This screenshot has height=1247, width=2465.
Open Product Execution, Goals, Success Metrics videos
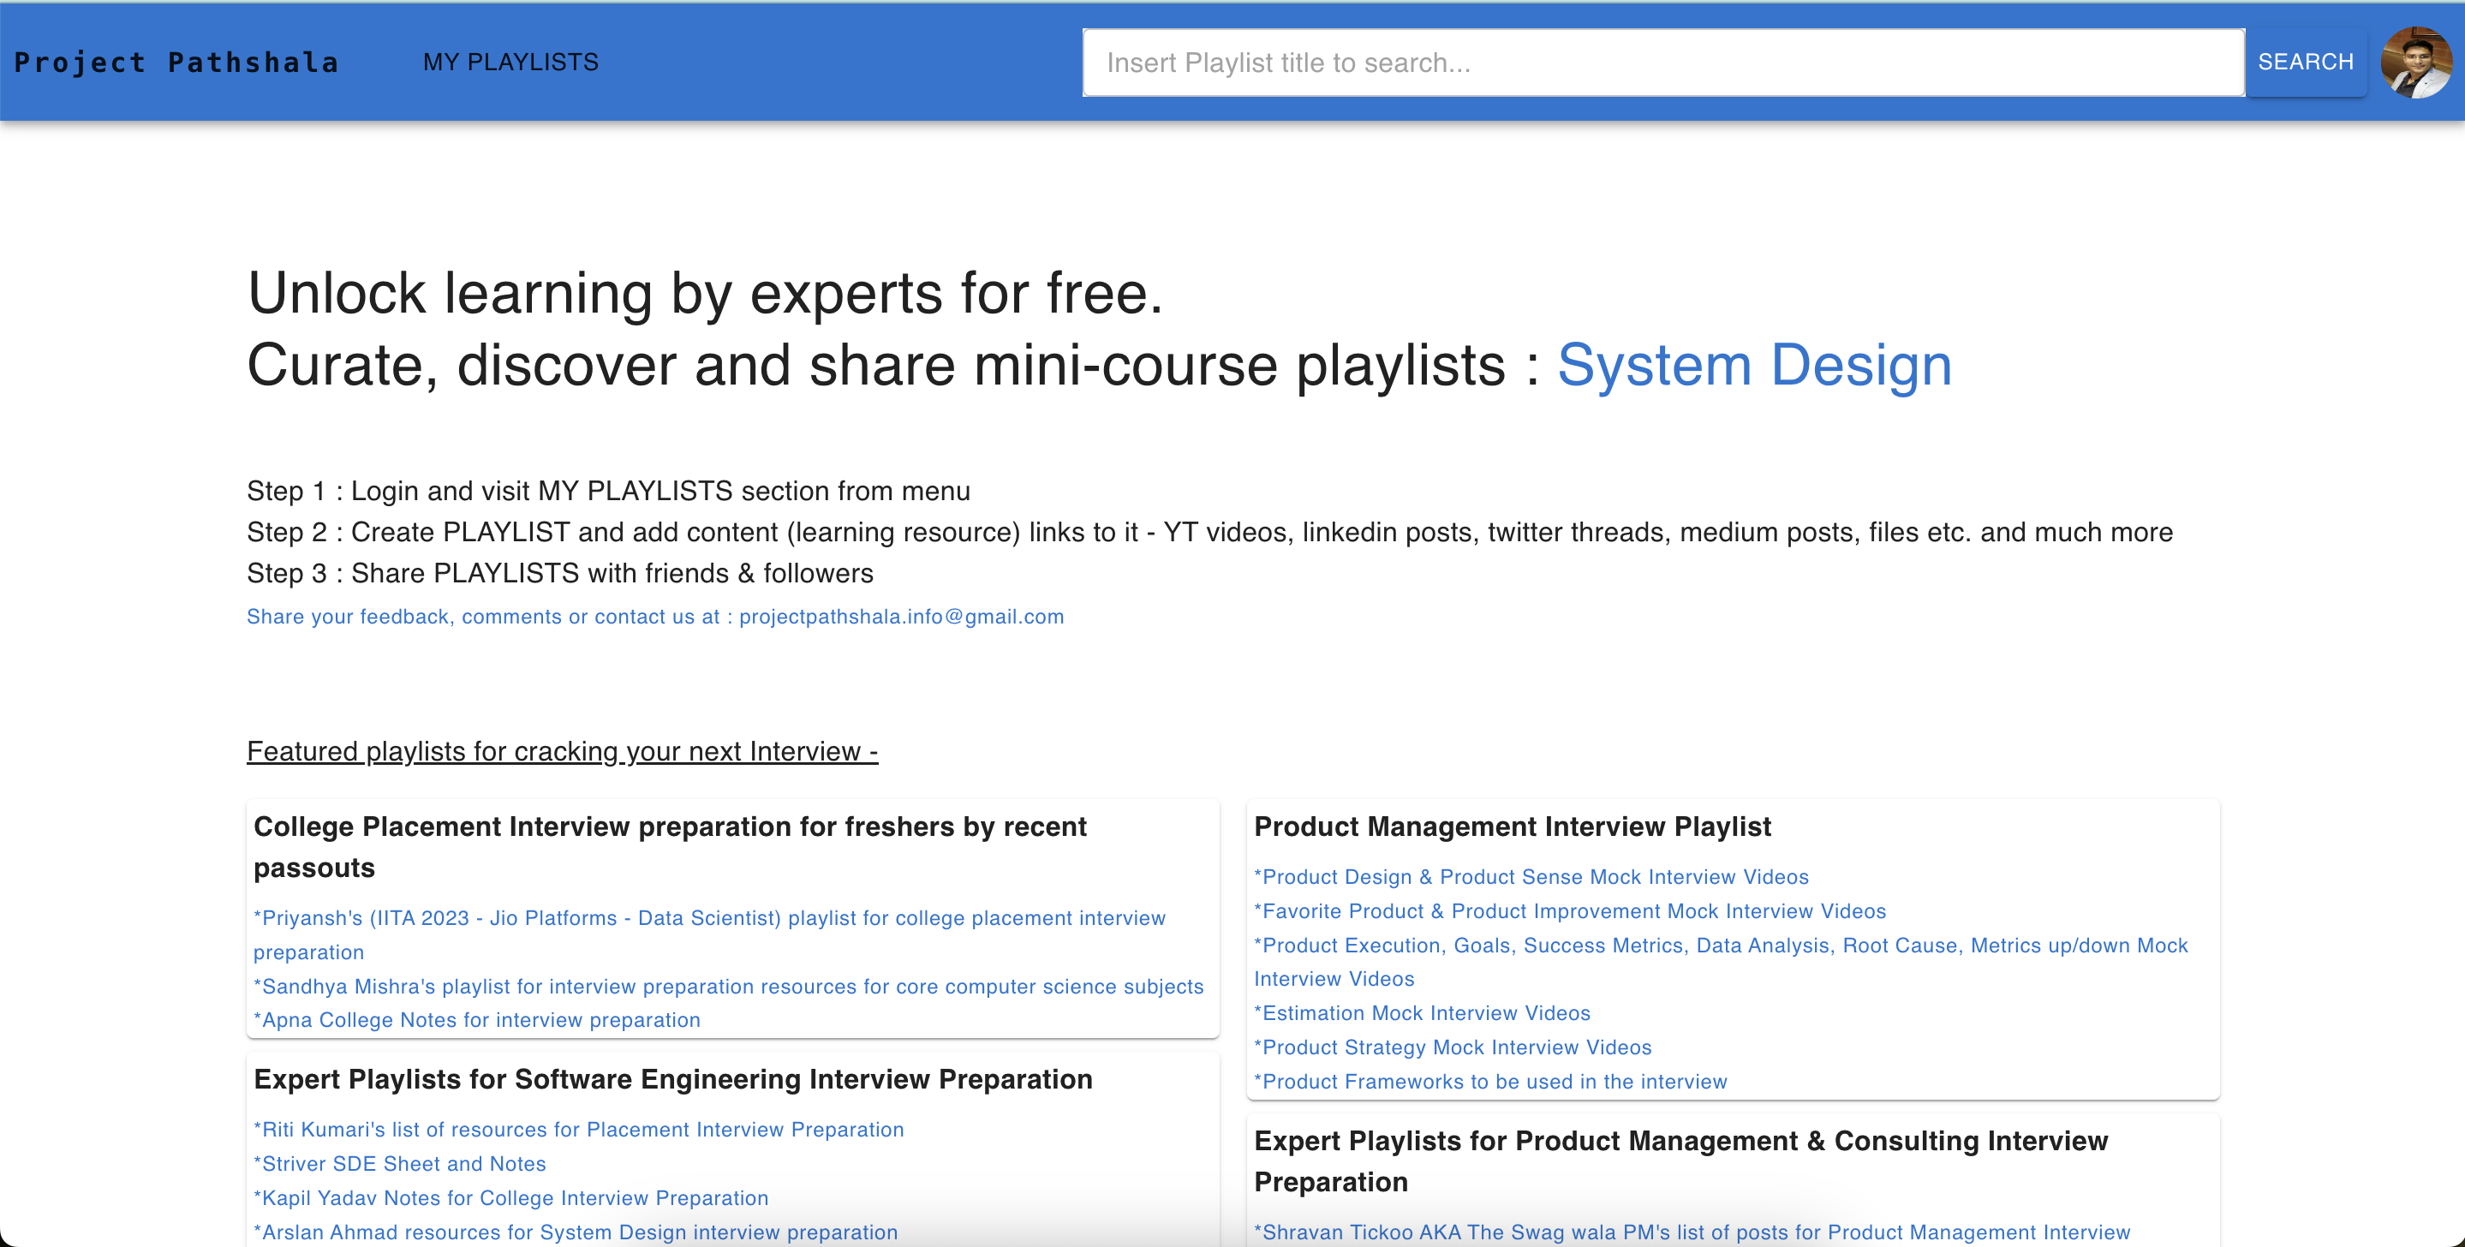coord(1721,962)
